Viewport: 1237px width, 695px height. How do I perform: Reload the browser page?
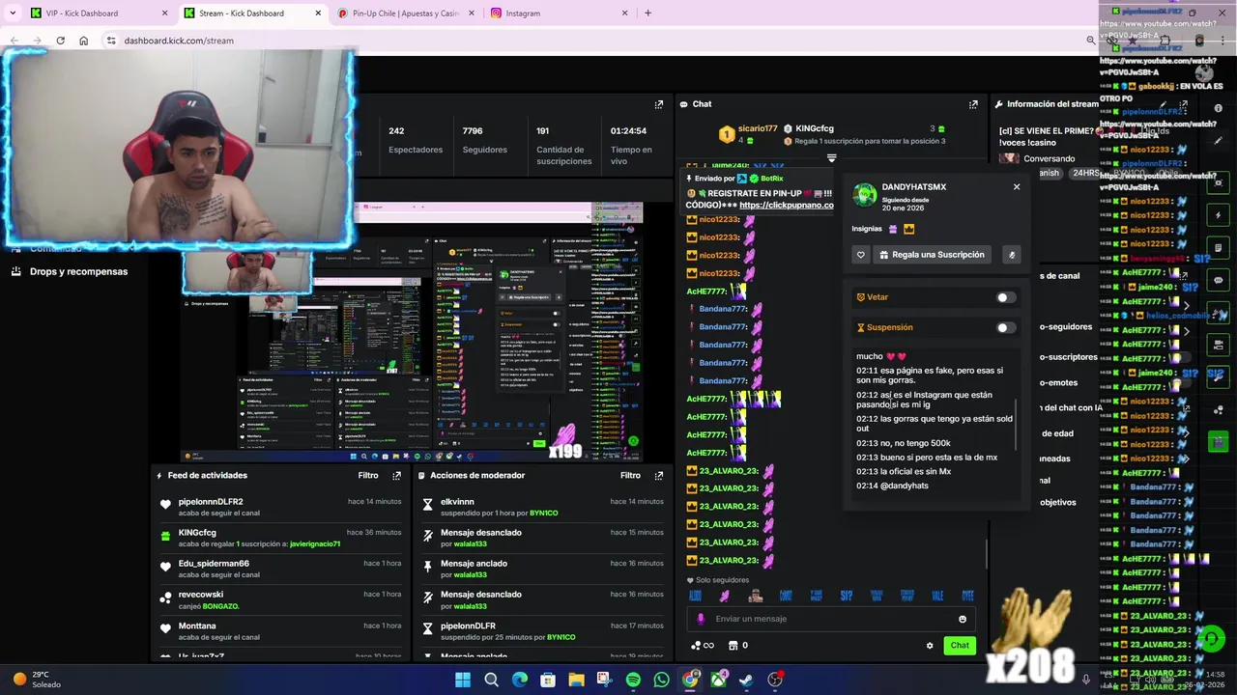point(60,41)
